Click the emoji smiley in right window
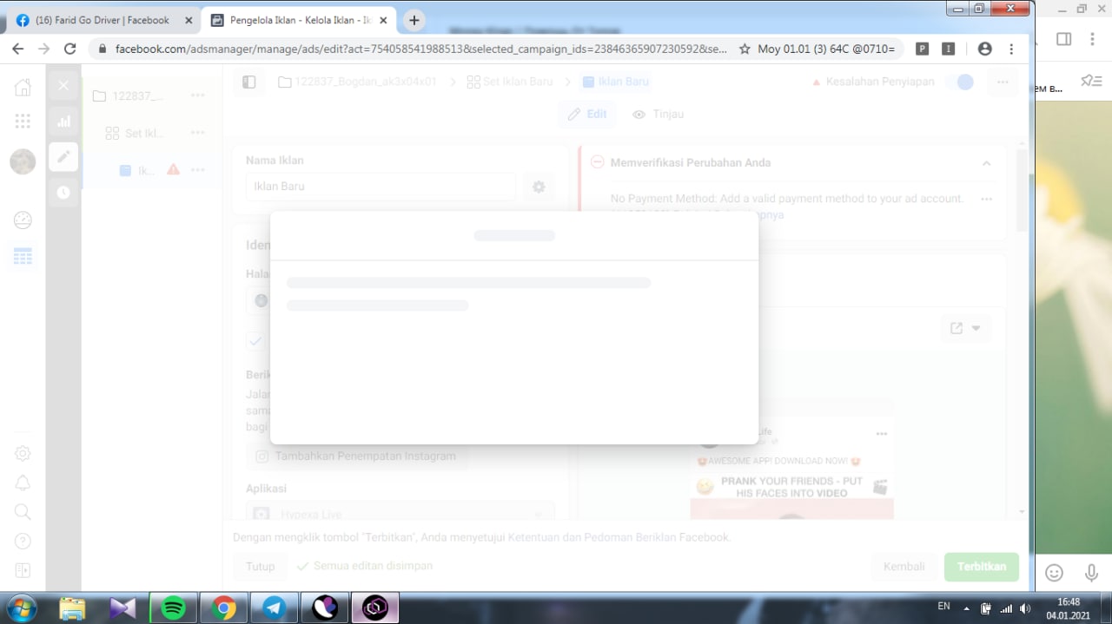Screen dimensions: 1112x624 [x=1054, y=573]
